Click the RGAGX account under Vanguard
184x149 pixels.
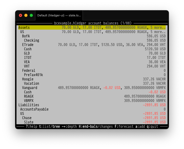point(29,96)
